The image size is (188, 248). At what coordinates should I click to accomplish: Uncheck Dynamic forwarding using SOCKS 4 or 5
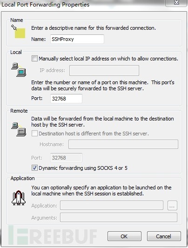point(34,168)
